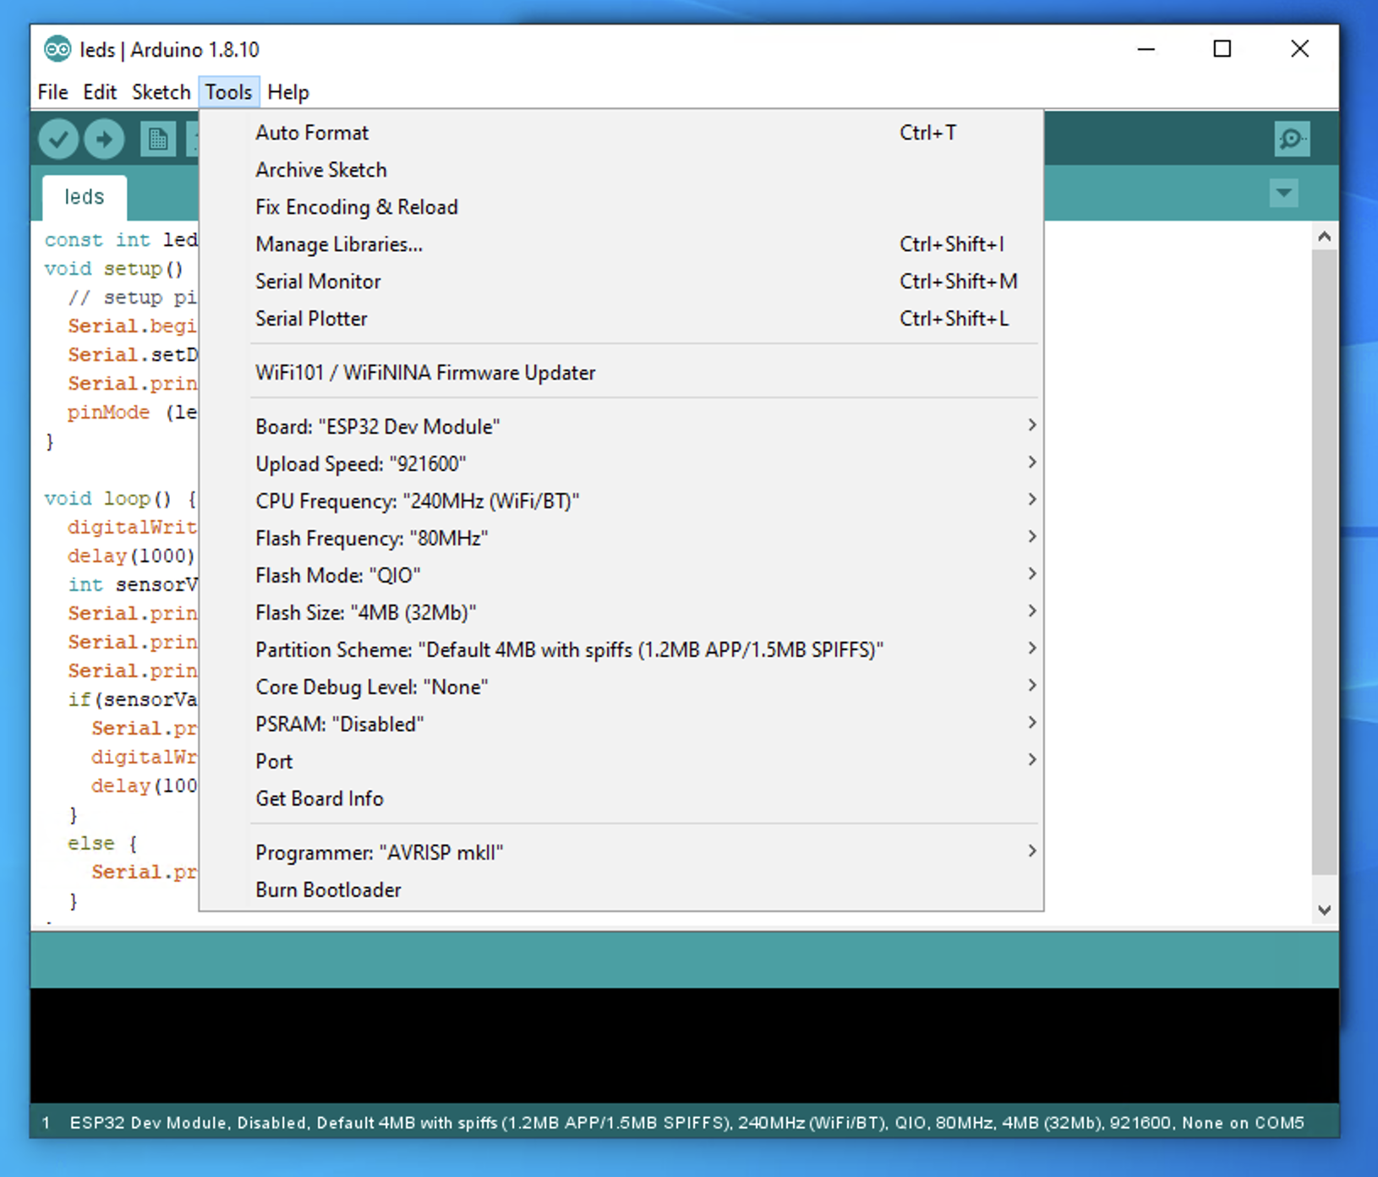Click the "else {" code line
1378x1177 pixels.
pos(102,844)
